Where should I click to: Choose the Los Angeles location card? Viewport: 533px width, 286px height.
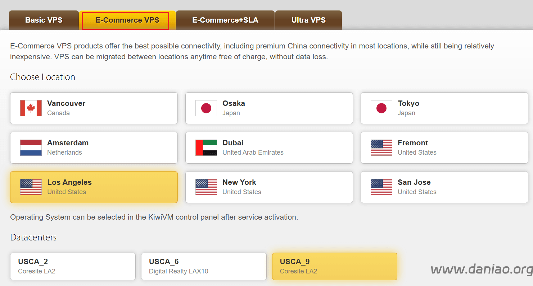[x=94, y=187]
